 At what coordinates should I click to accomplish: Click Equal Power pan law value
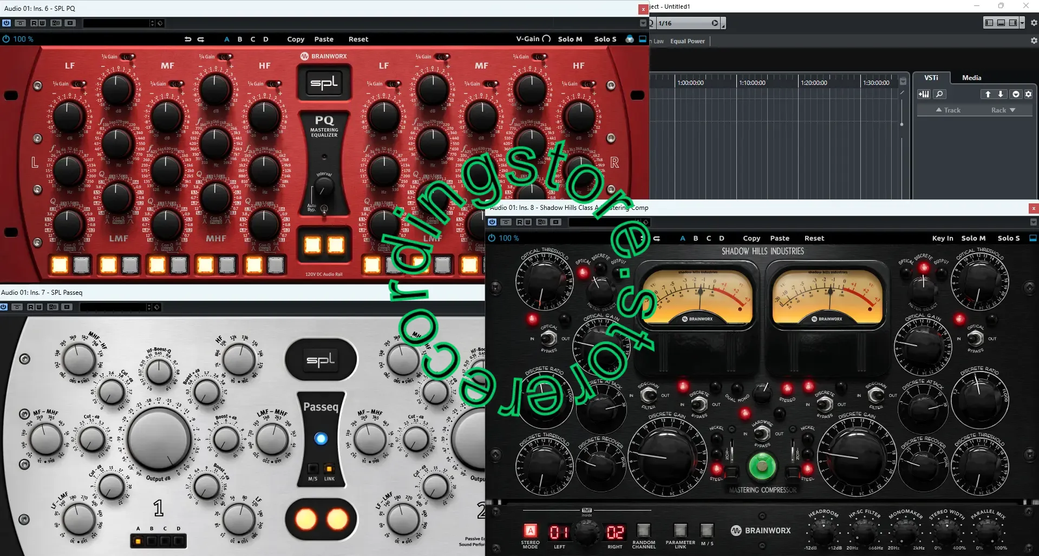tap(688, 41)
